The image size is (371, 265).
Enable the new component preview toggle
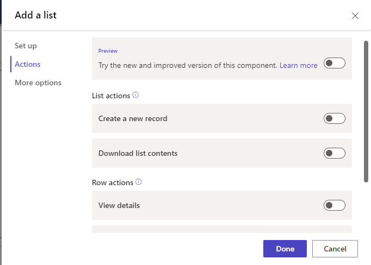(334, 64)
